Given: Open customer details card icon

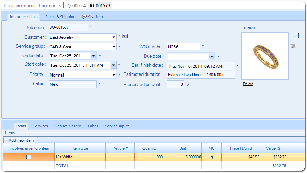Looking at the screenshot, I should (x=125, y=36).
